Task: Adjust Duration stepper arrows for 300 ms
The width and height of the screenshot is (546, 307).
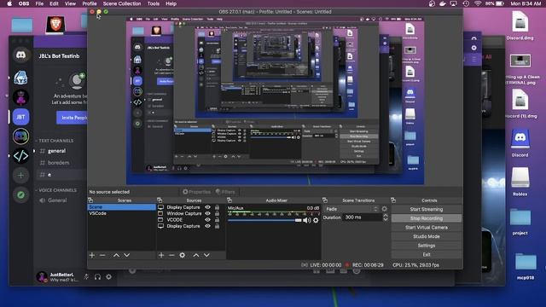Action: tap(386, 217)
